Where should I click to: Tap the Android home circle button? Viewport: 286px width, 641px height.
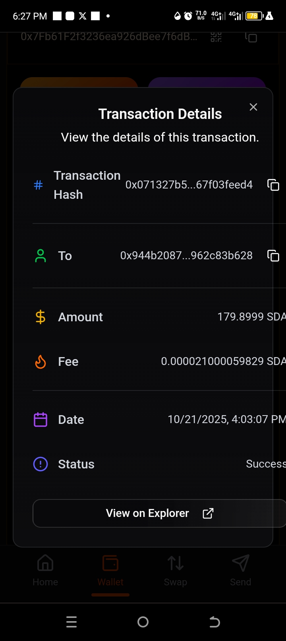pos(143,622)
